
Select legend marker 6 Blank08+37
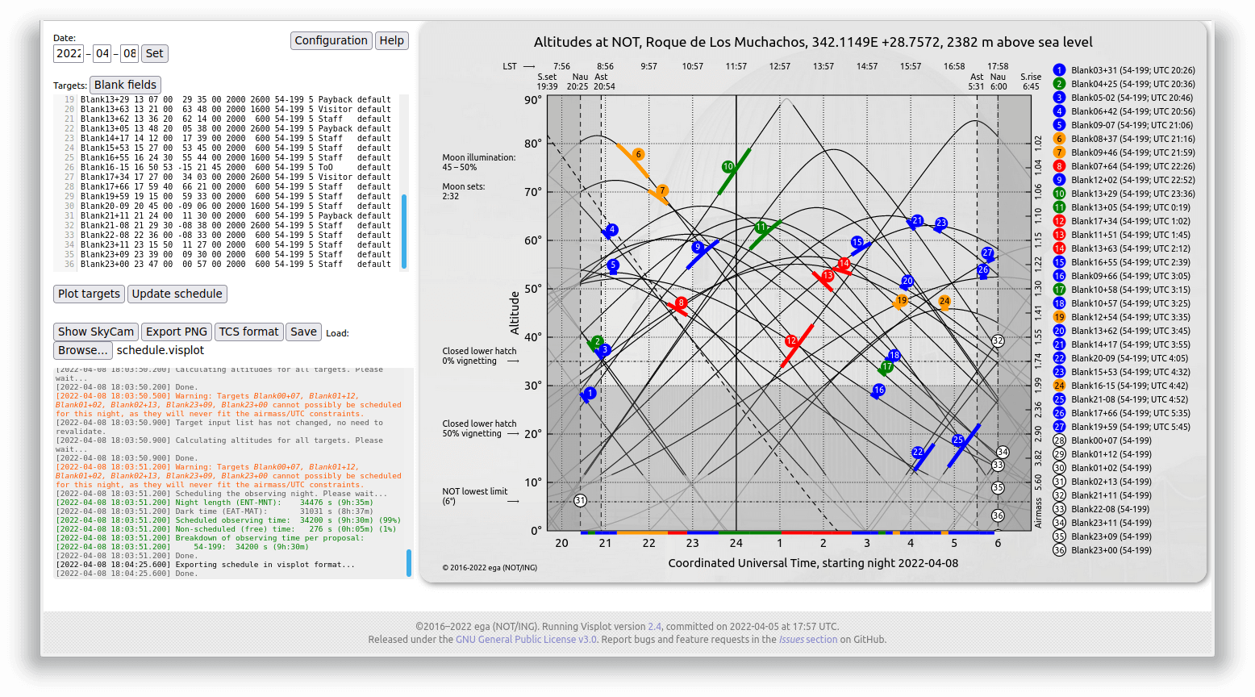coord(1060,139)
